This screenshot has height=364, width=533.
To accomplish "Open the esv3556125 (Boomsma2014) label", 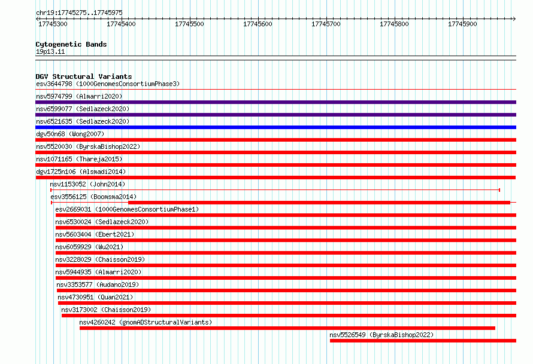I will coord(93,197).
